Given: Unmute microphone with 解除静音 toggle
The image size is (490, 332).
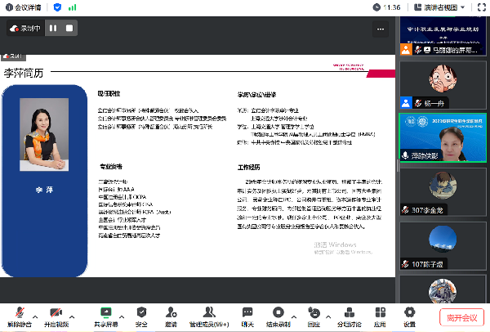Looking at the screenshot, I should (20, 314).
